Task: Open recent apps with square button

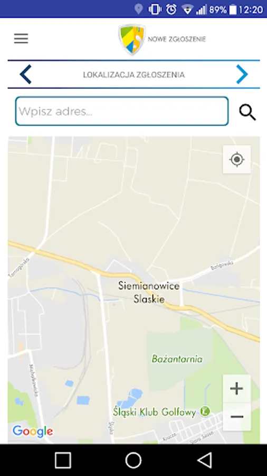Action: pyautogui.click(x=63, y=460)
